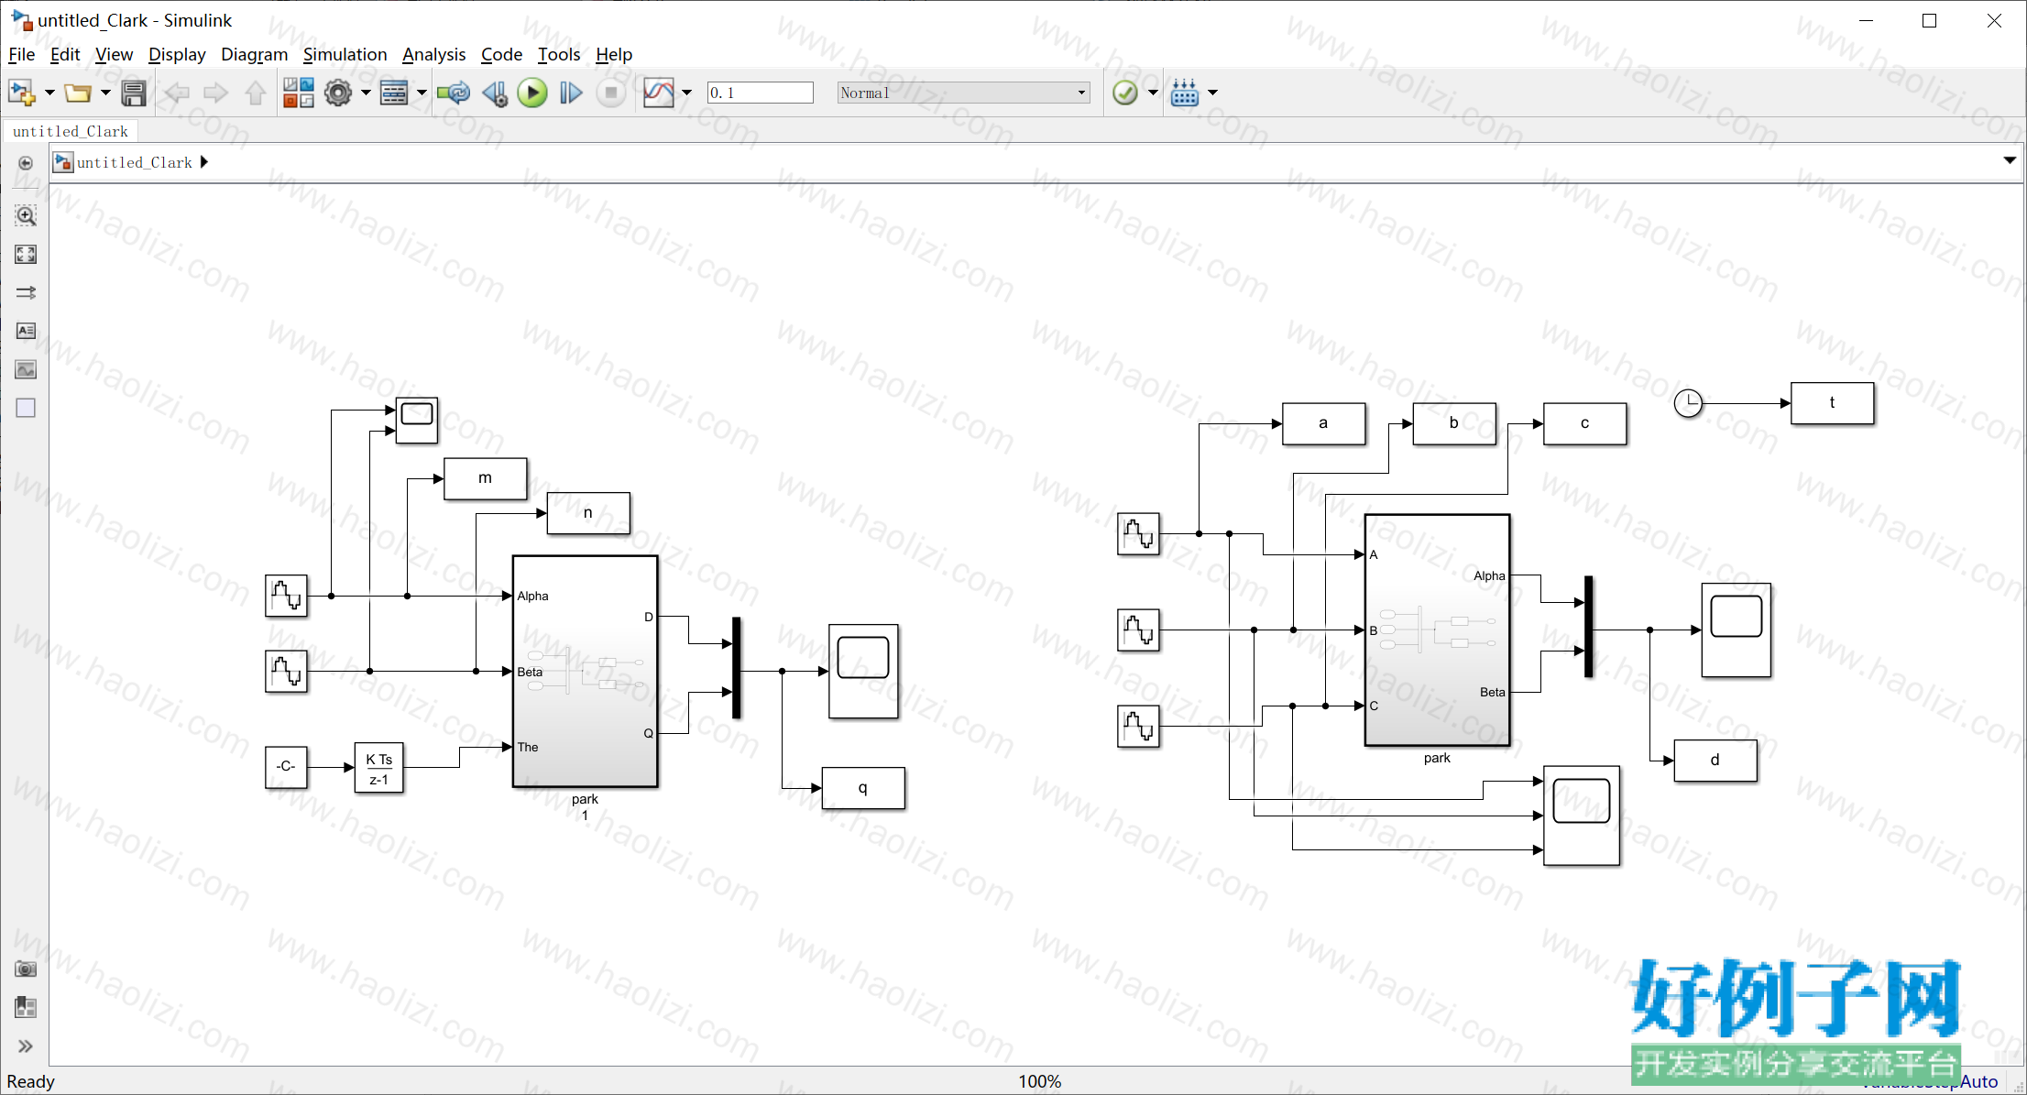Click the screenshot camera icon
The width and height of the screenshot is (2027, 1095).
point(26,969)
